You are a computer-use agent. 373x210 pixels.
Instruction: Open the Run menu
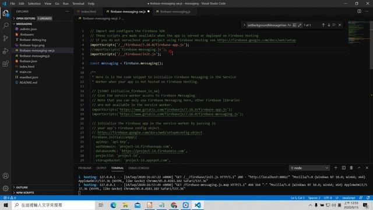pos(66,3)
